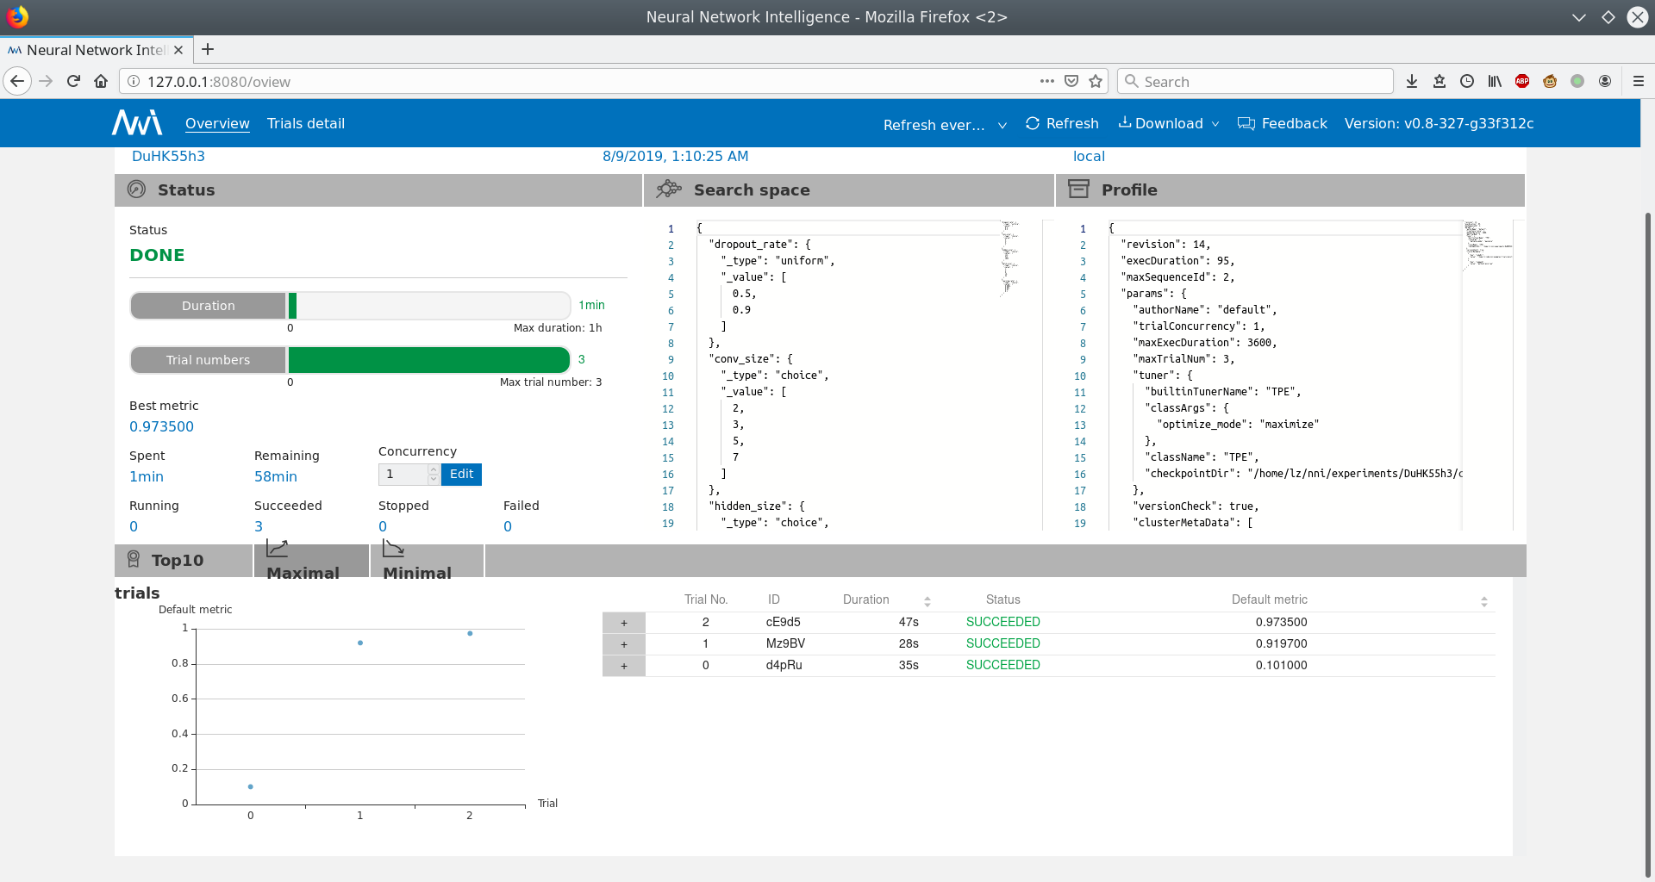Click the Adblock Plus extension icon
This screenshot has width=1655, height=882.
click(1522, 81)
